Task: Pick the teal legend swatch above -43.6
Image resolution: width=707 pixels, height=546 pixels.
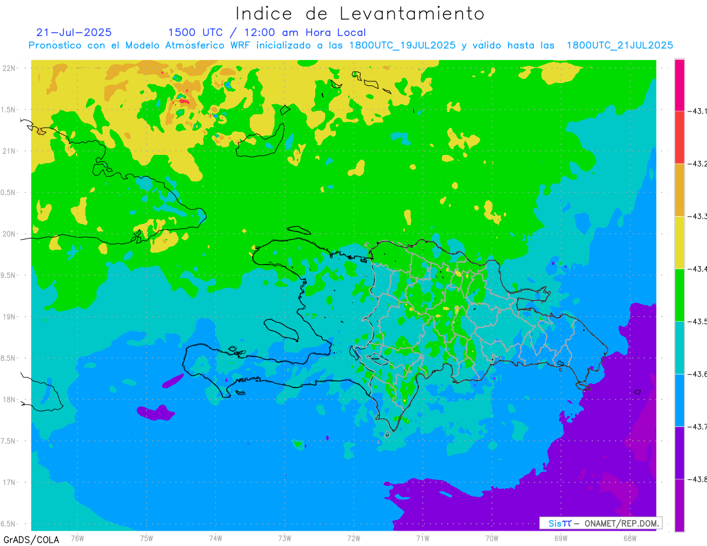Action: click(679, 347)
